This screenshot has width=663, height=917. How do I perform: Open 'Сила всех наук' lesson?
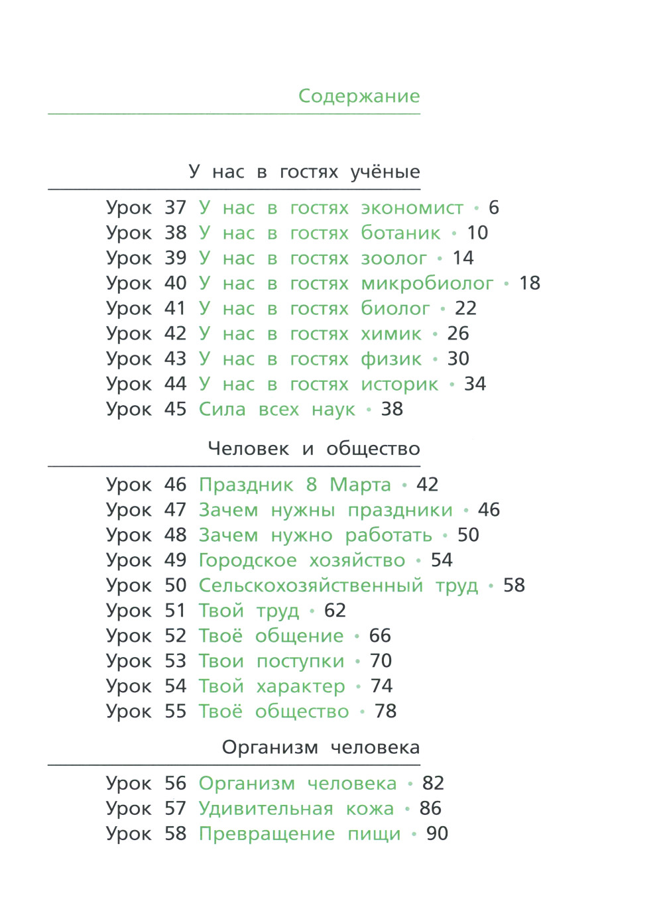[276, 410]
